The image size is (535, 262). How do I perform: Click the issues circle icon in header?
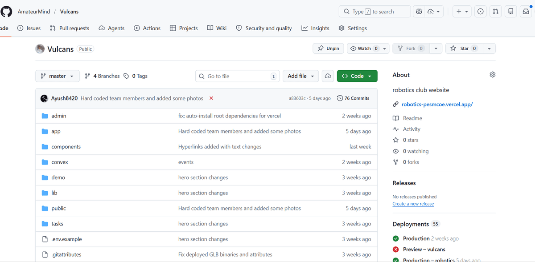[480, 12]
